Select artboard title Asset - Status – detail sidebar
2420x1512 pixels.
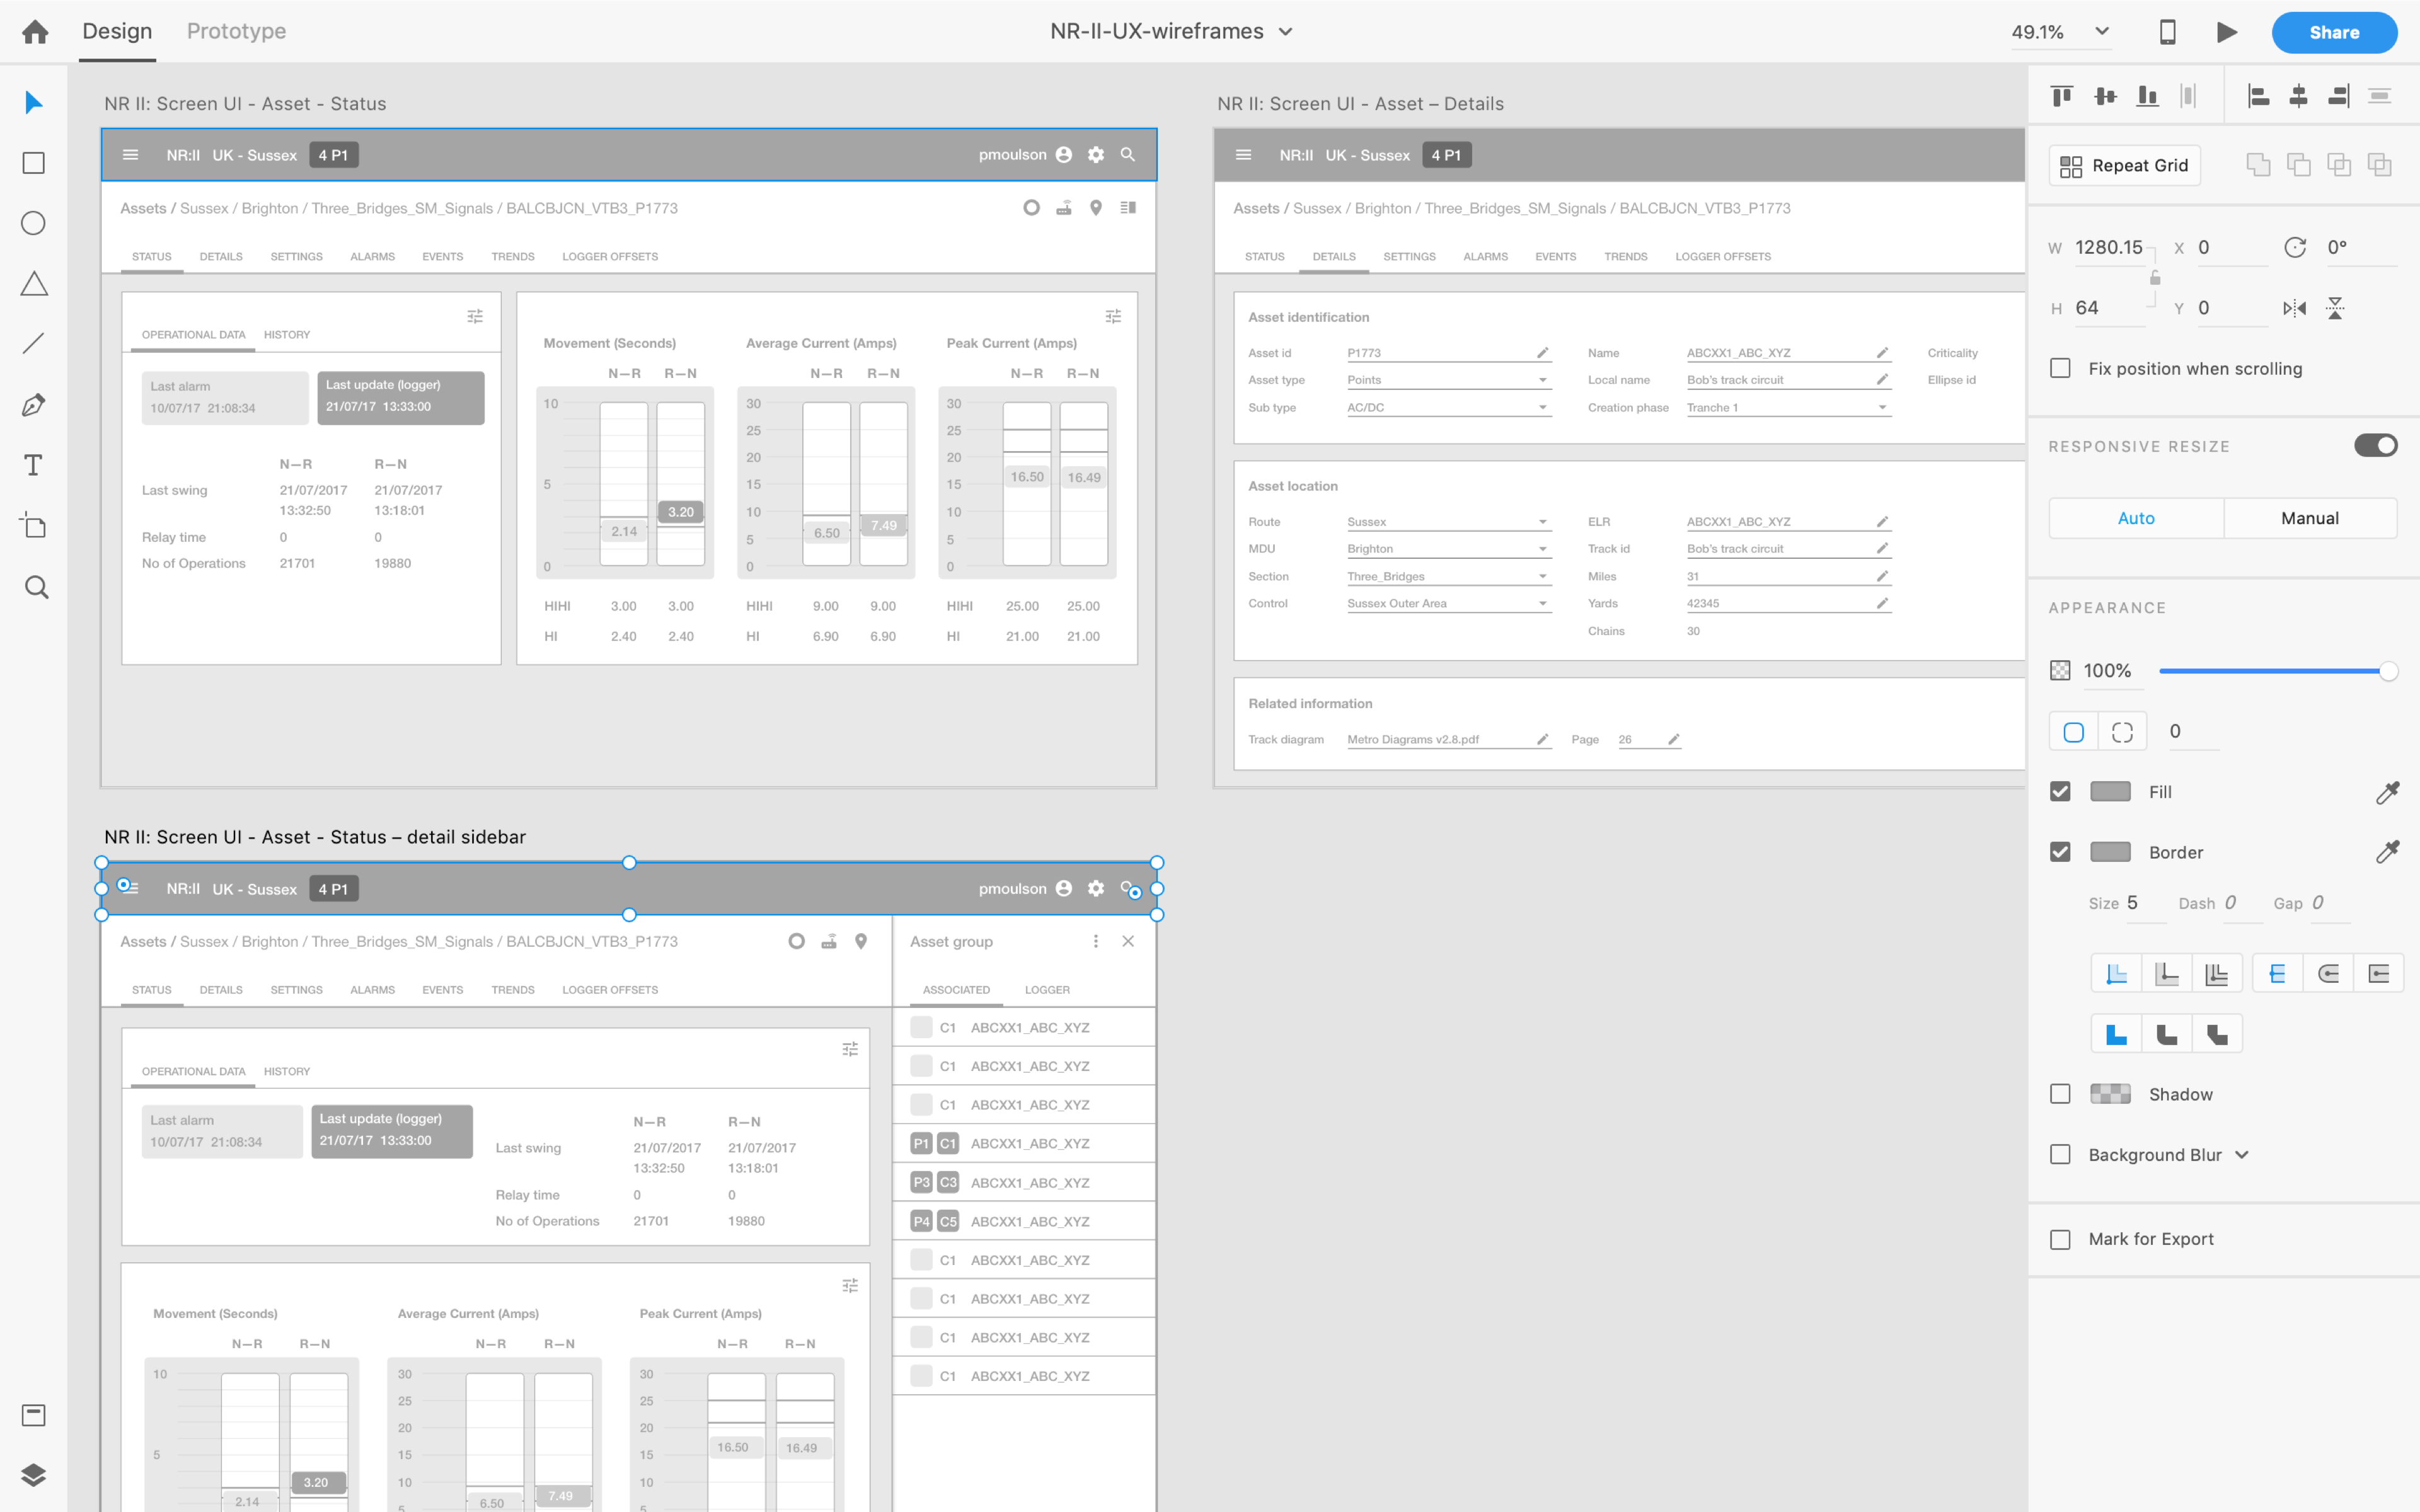pos(315,837)
